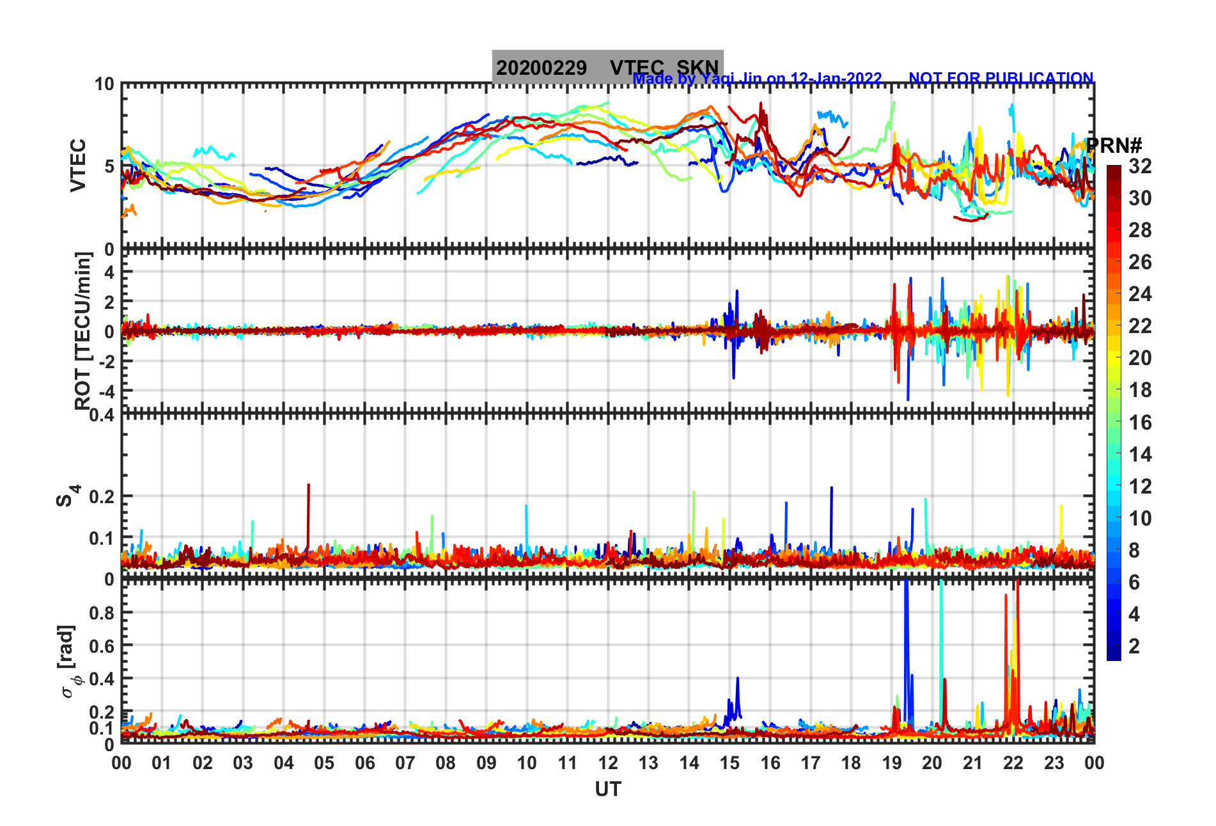Click the PRN# colorbar title
This screenshot has height=826, width=1216.
1114,145
